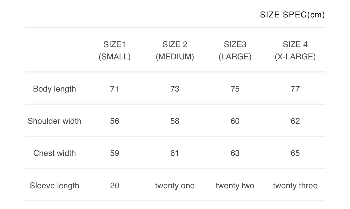This screenshot has width=350, height=209.
Task: Click the "twenty one" sleeve length cell
Action: tap(175, 186)
